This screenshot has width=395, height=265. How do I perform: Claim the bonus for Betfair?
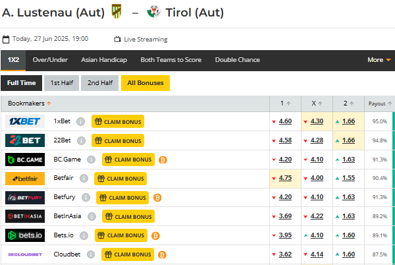coord(120,179)
